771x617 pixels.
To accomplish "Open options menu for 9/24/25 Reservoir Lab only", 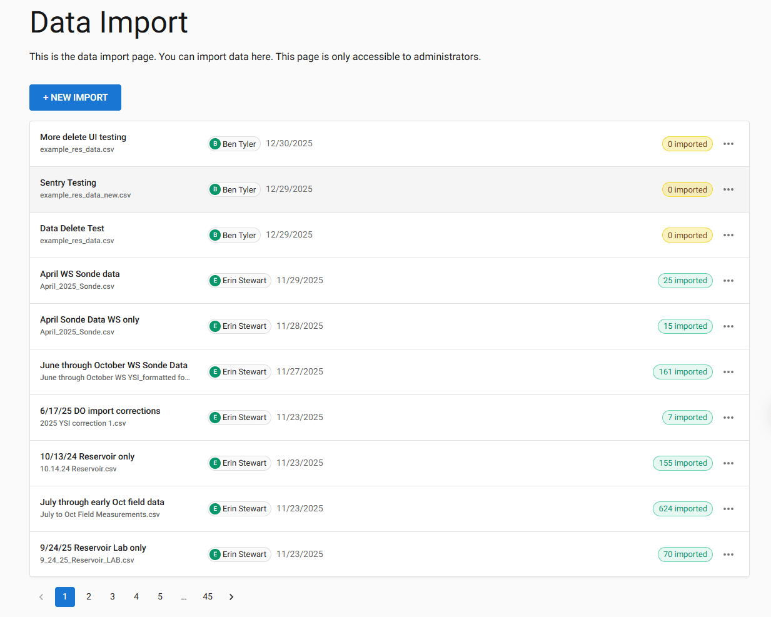I will click(x=728, y=554).
